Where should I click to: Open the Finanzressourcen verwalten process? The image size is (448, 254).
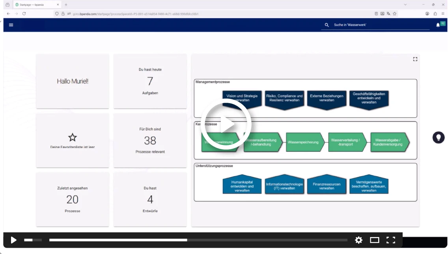point(327,186)
